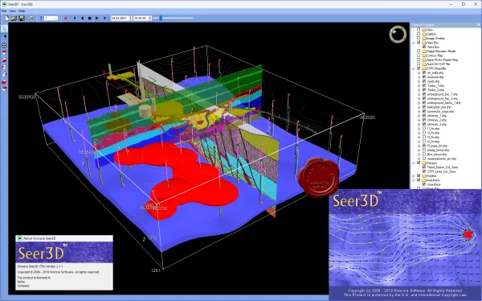Collapse the Polygon tree node
The image size is (482, 301).
pyautogui.click(x=414, y=163)
